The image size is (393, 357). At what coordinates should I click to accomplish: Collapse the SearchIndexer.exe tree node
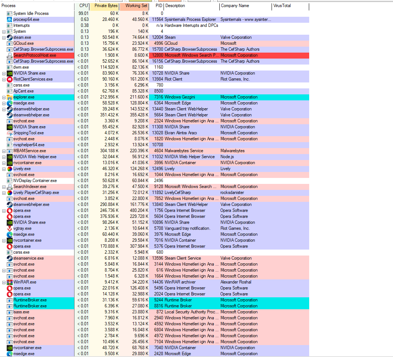(x=4, y=187)
